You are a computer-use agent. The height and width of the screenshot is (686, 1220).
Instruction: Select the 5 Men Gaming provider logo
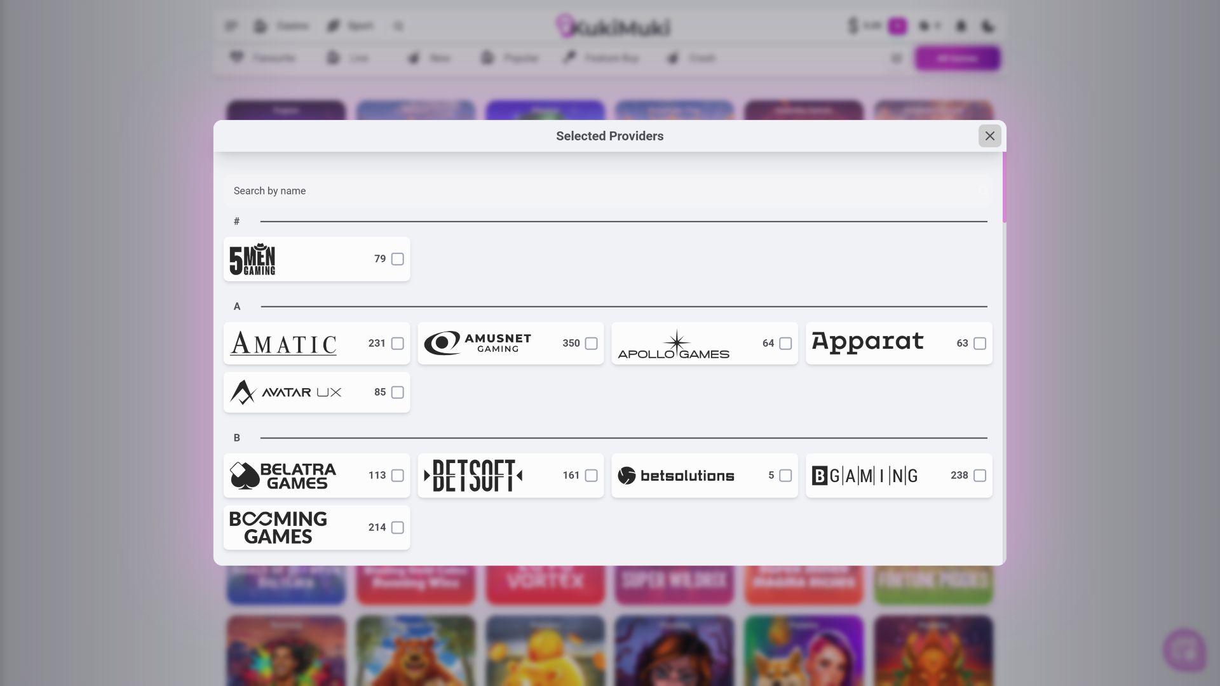[252, 259]
